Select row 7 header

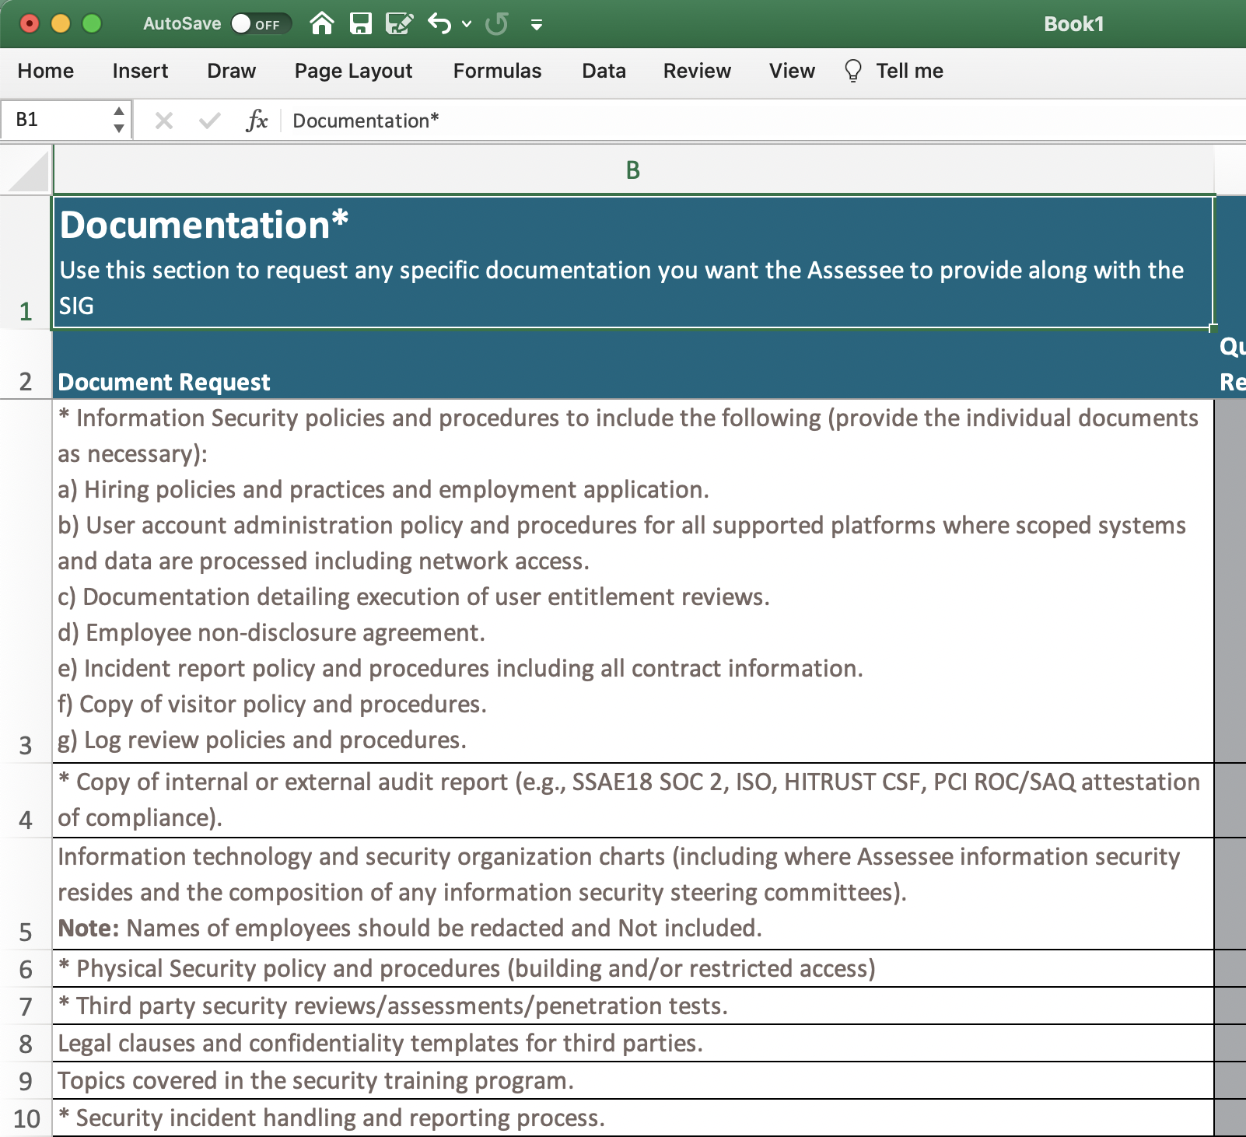point(26,1006)
